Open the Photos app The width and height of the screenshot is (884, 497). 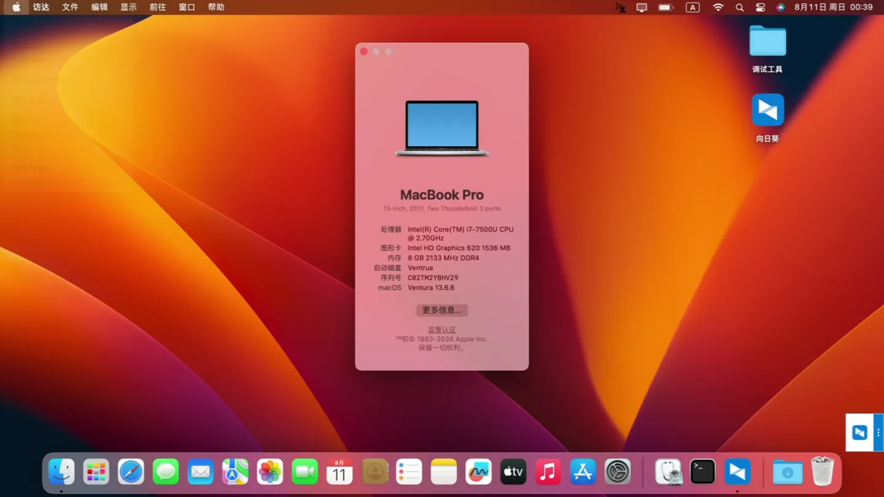pyautogui.click(x=269, y=471)
